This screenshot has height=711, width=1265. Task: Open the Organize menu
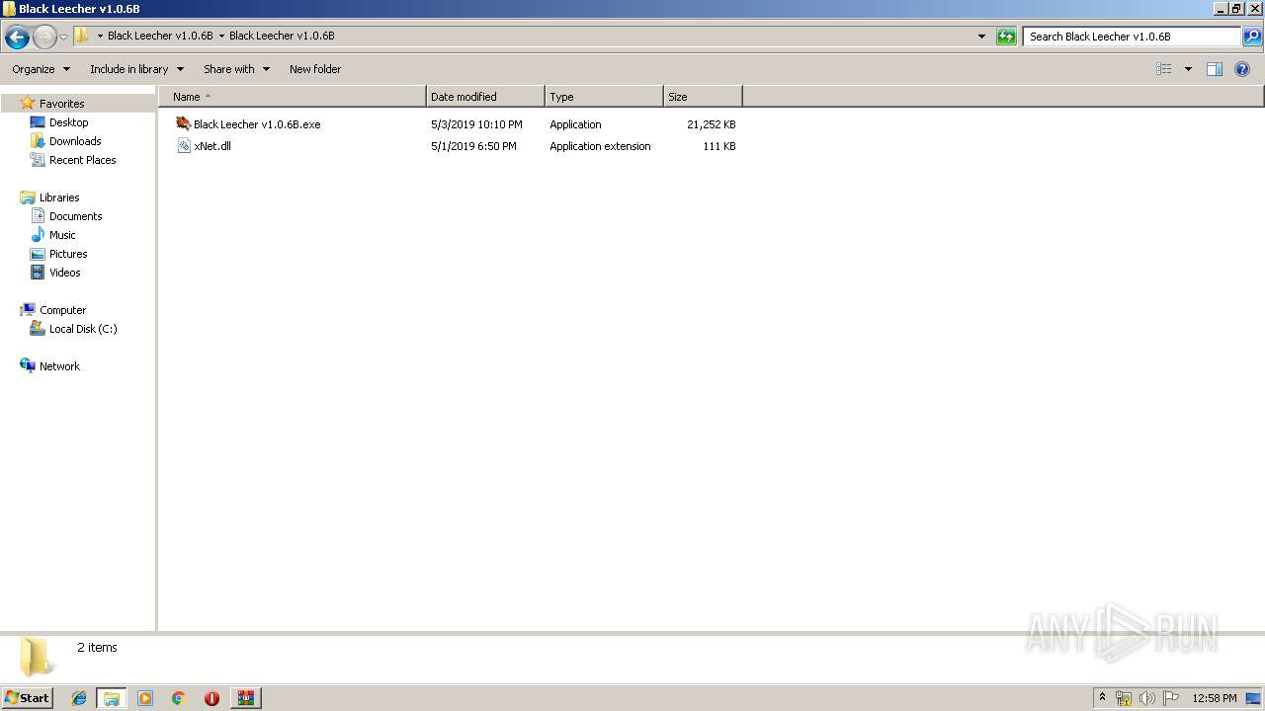pyautogui.click(x=41, y=69)
